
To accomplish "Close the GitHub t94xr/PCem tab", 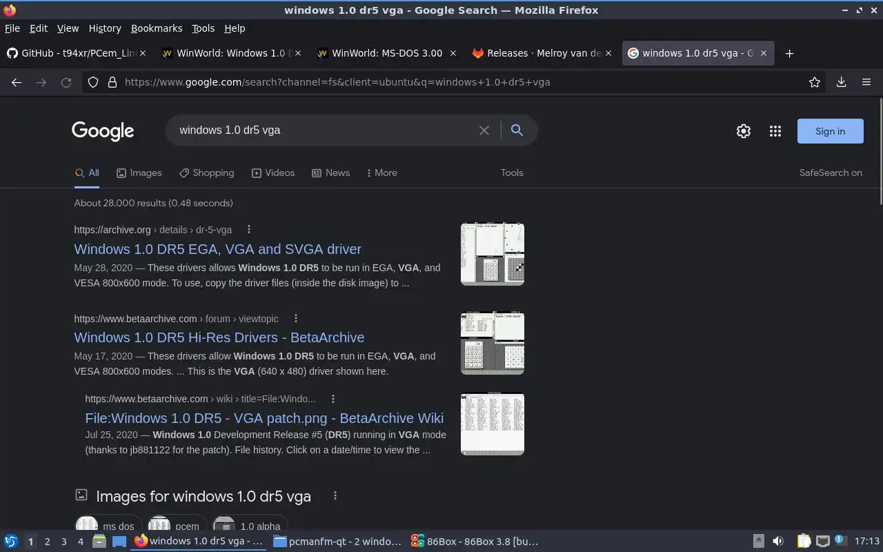I will pos(143,53).
